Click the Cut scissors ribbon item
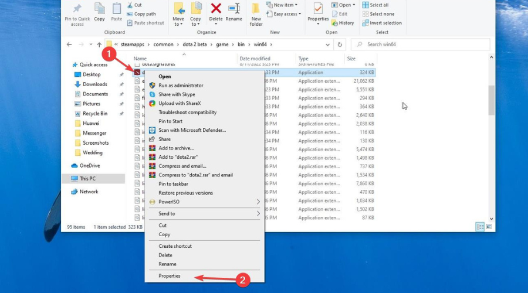This screenshot has width=528, height=293. pyautogui.click(x=134, y=5)
